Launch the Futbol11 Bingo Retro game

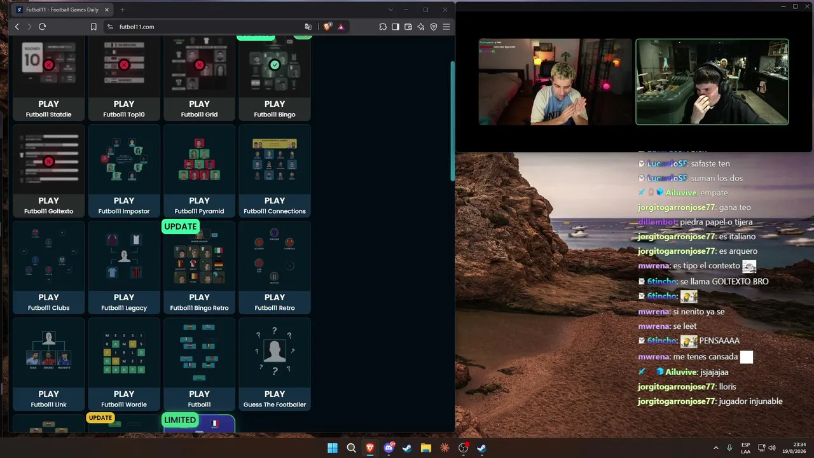coord(199,267)
